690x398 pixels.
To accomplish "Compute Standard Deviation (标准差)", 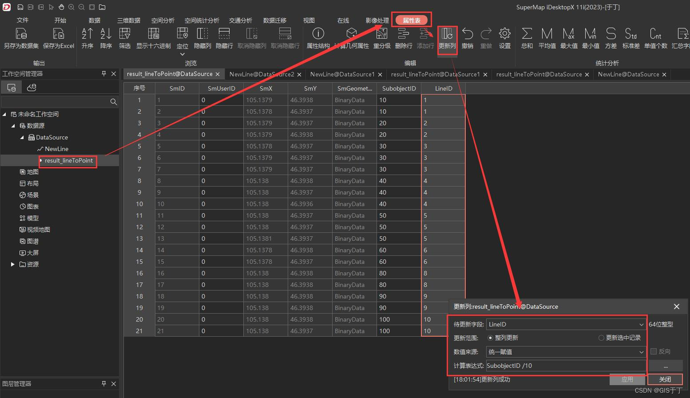I will 631,34.
